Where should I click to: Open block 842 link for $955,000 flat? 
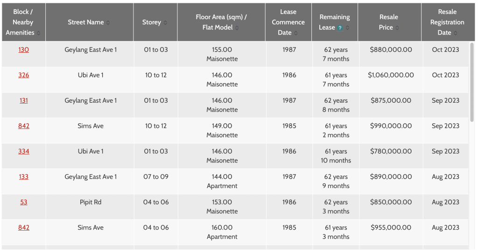pos(23,227)
